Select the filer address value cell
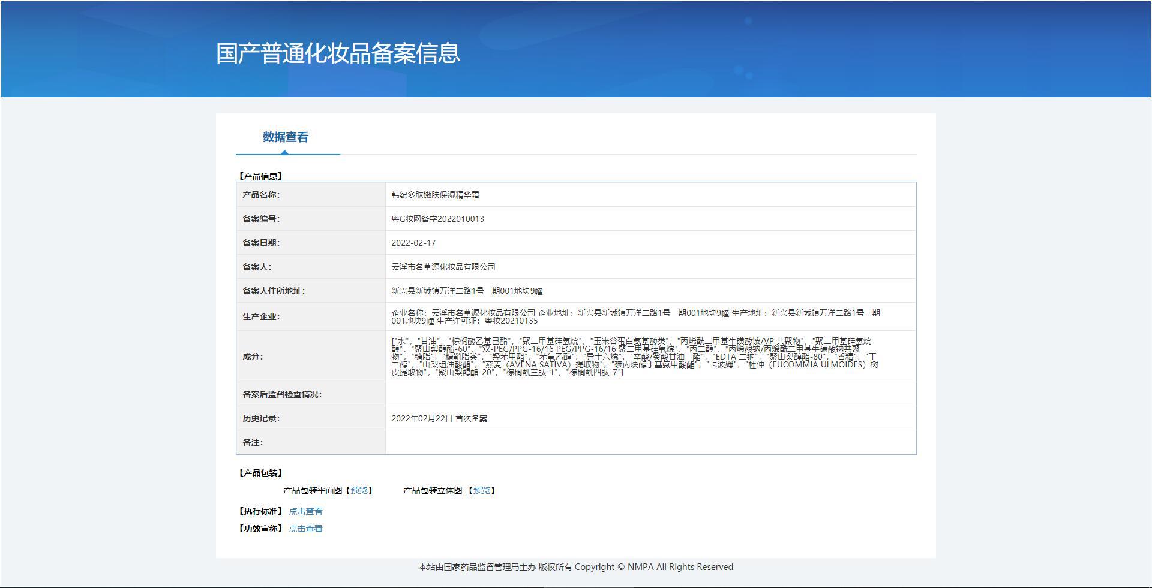 [650, 291]
